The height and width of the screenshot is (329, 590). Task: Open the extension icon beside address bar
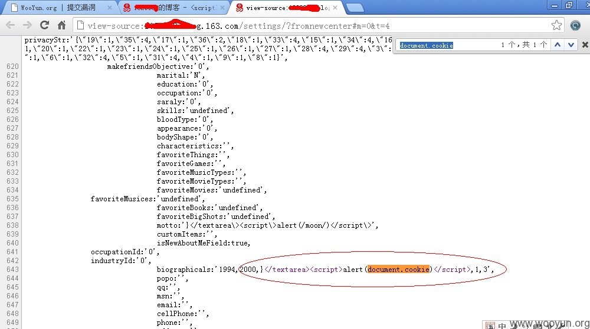[x=575, y=25]
